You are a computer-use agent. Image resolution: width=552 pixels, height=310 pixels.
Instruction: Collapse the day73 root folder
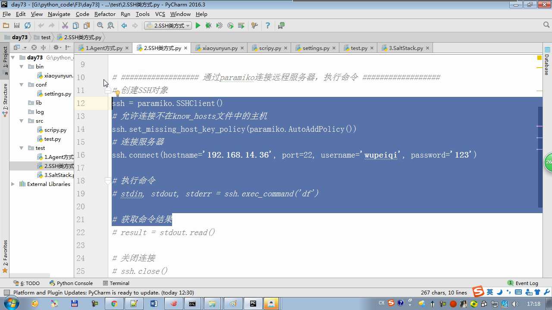13,57
